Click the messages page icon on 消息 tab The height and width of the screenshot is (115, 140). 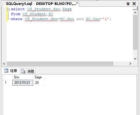[x=23, y=71]
